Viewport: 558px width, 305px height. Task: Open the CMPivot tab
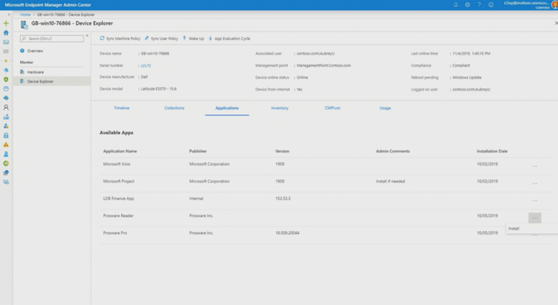pyautogui.click(x=332, y=108)
